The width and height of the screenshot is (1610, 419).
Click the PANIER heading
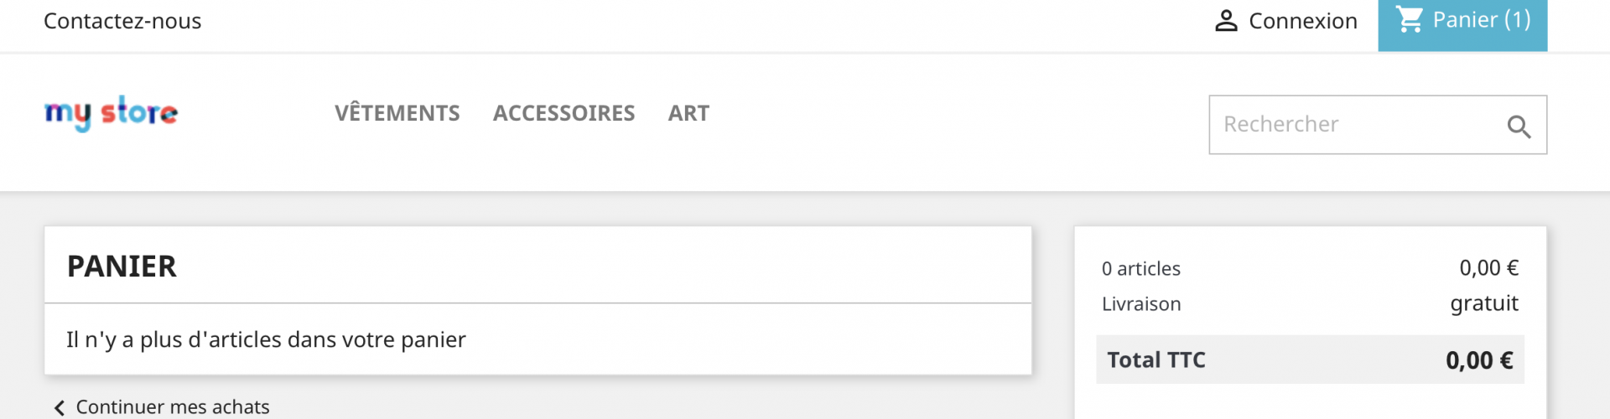click(x=122, y=266)
